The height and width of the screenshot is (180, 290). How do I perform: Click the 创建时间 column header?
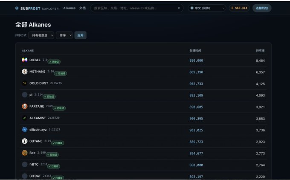coord(195,51)
